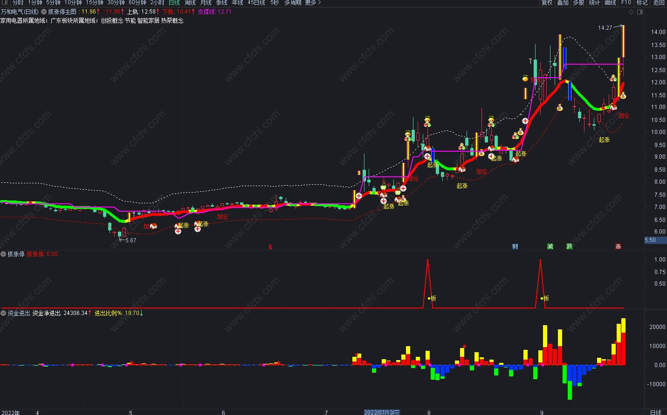Click the 复权 button

[x=547, y=3]
